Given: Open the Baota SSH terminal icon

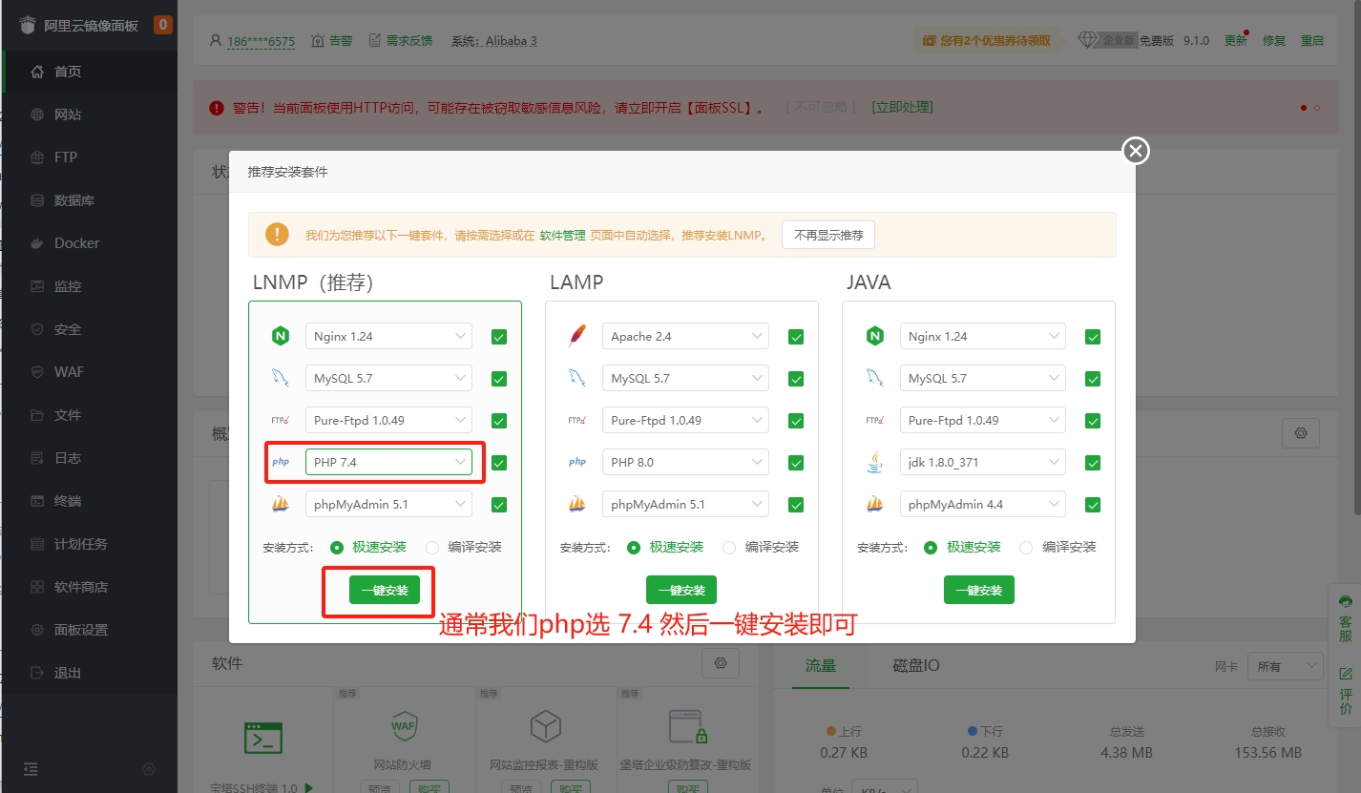Looking at the screenshot, I should pos(262,738).
